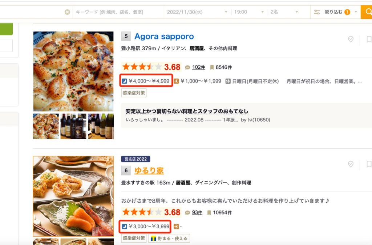Open the main sashimi photo of ゆるり家
Image resolution: width=372 pixels, height=245 pixels.
(73, 197)
